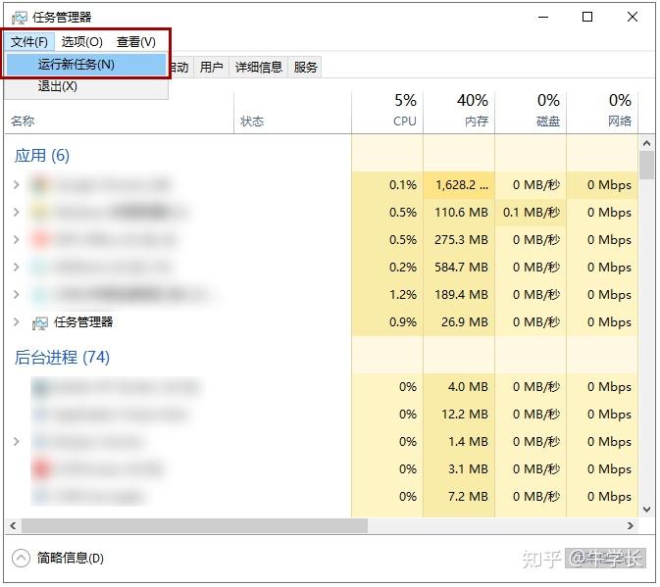Click the 简略信息 collapse arrow icon
The width and height of the screenshot is (660, 587).
pyautogui.click(x=22, y=558)
